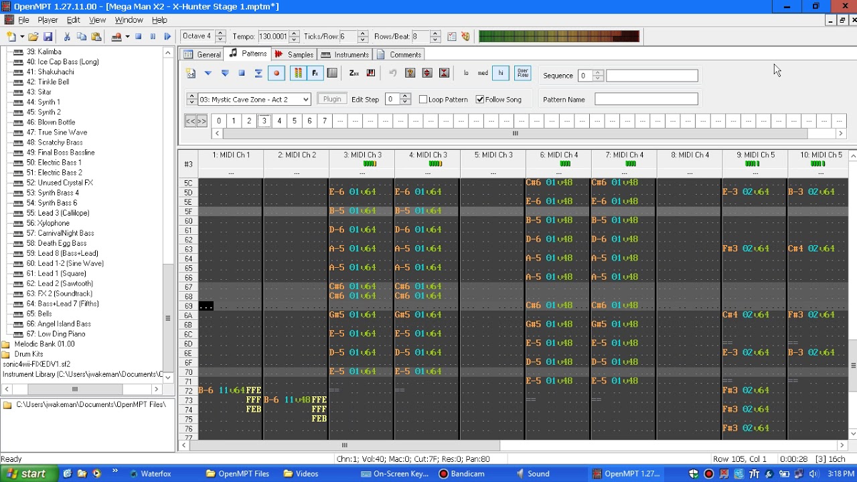Set pattern detail to med
Screen dimensions: 857x482
[x=483, y=73]
